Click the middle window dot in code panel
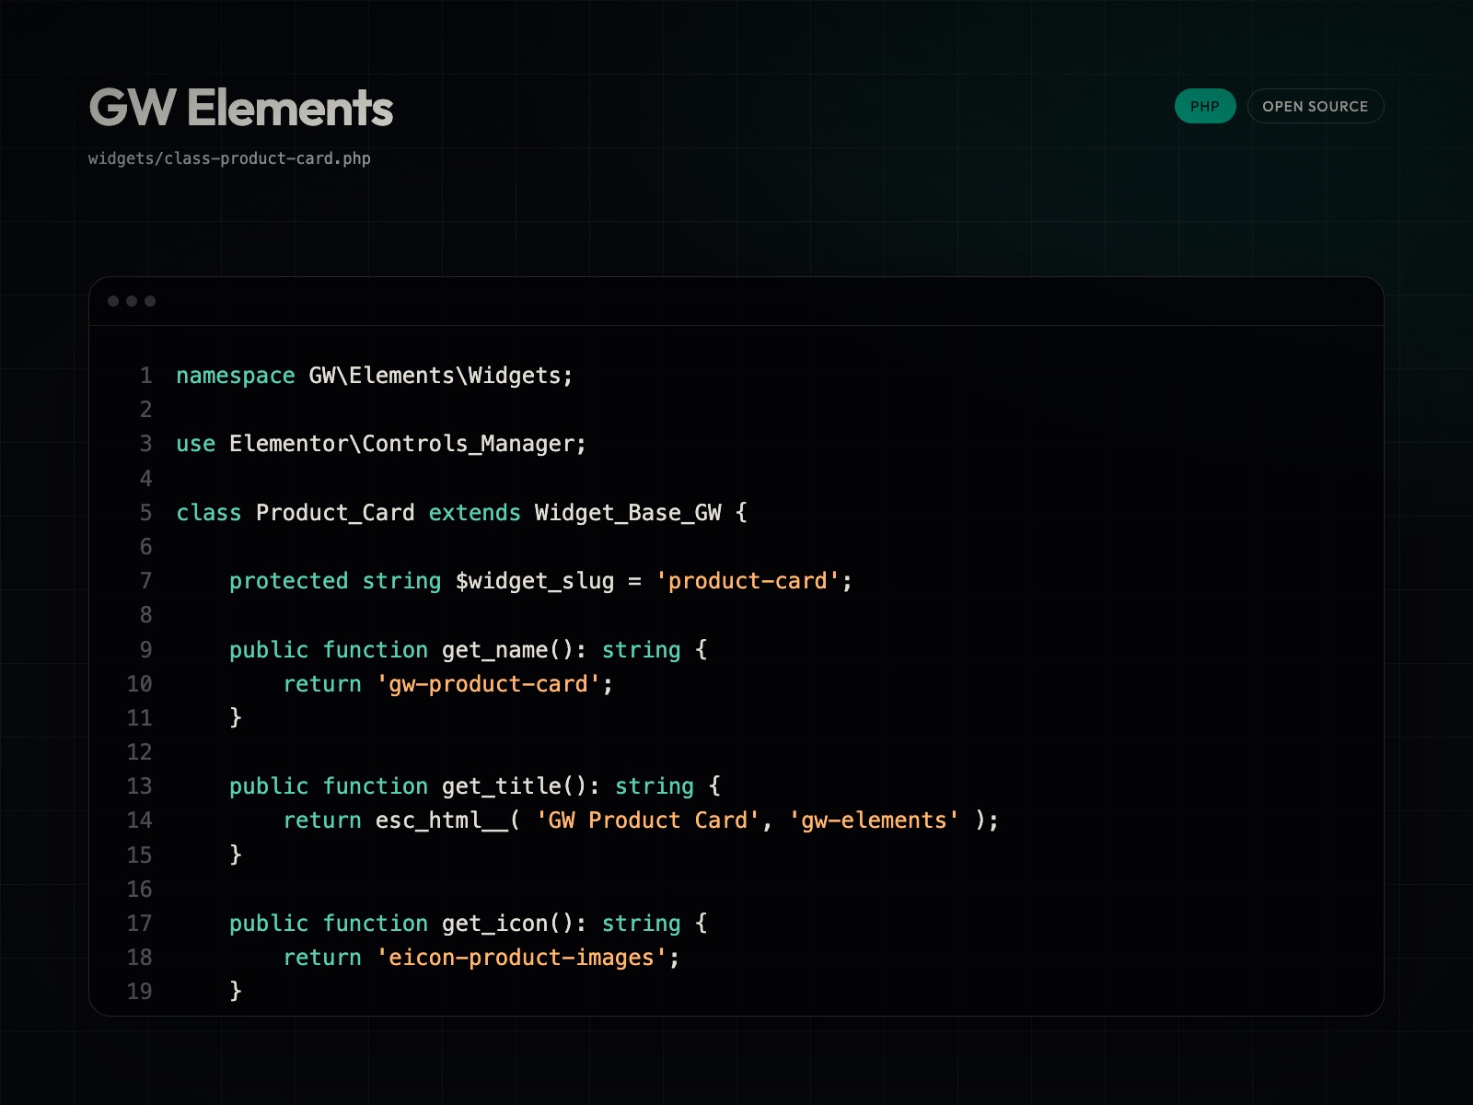 tap(132, 301)
